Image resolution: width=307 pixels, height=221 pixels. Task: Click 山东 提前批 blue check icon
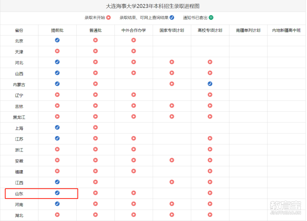(x=57, y=193)
